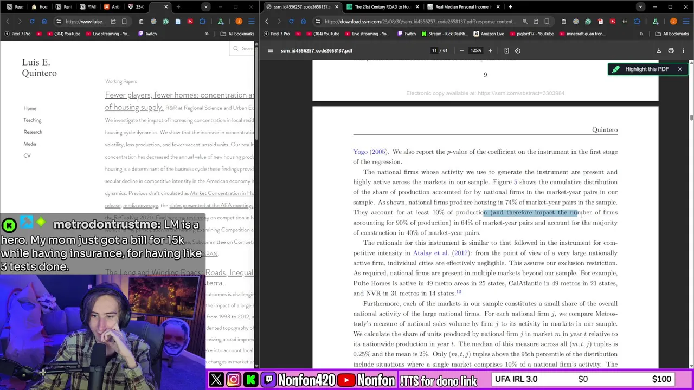Open Twitch bookmark in right window
This screenshot has width=694, height=390.
(x=406, y=34)
